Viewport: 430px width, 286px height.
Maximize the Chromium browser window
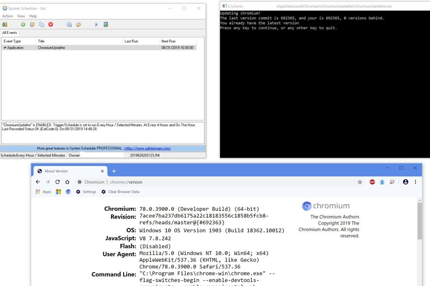[x=401, y=168]
